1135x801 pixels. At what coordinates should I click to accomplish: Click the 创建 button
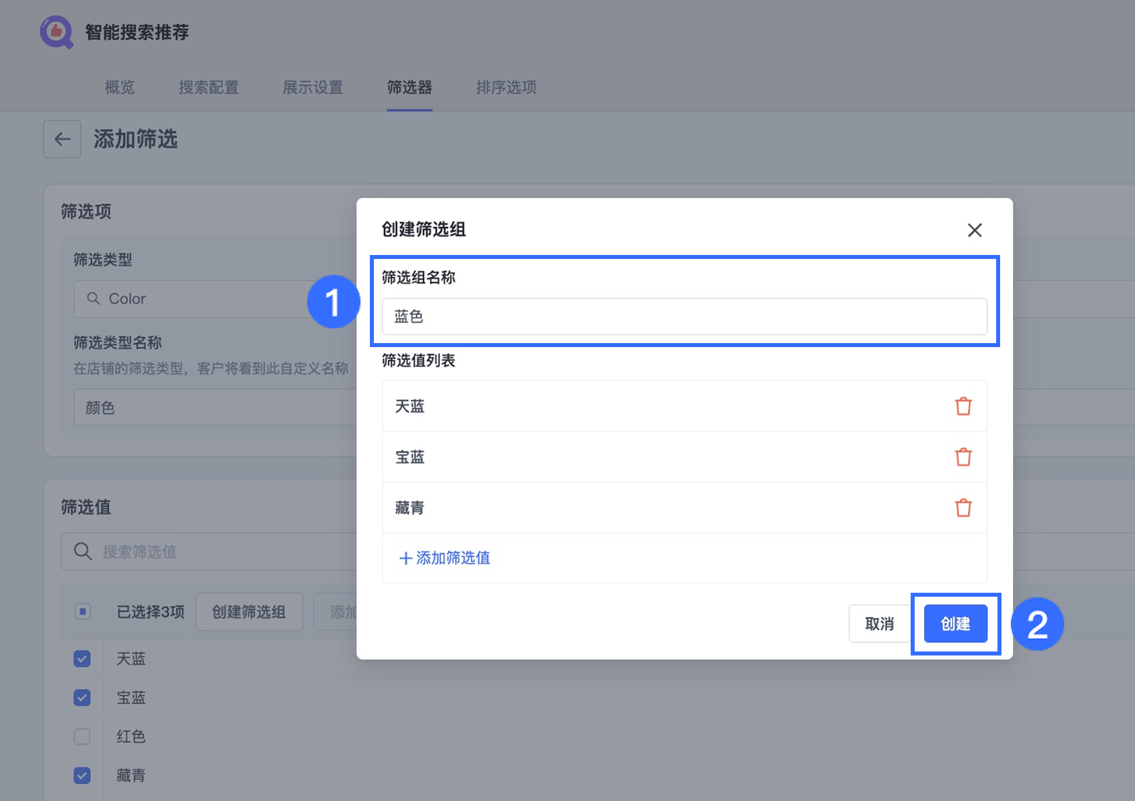[x=955, y=623]
